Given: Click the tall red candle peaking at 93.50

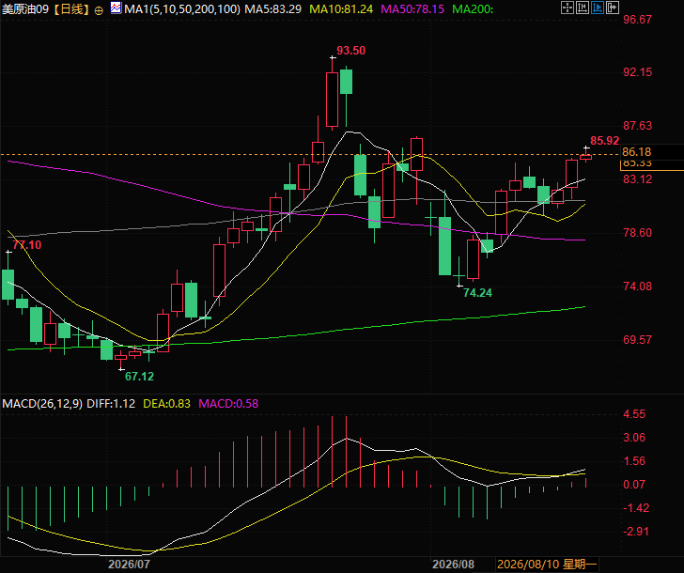Looking at the screenshot, I should click(x=332, y=100).
